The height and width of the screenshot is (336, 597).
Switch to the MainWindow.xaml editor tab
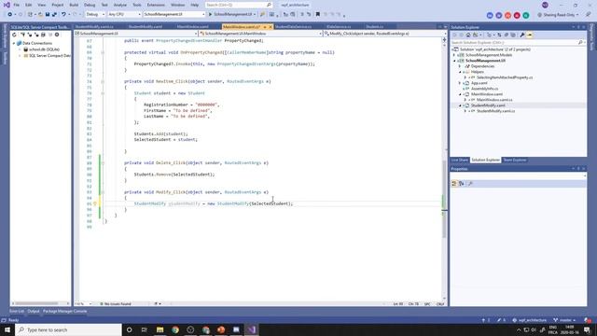(x=193, y=27)
